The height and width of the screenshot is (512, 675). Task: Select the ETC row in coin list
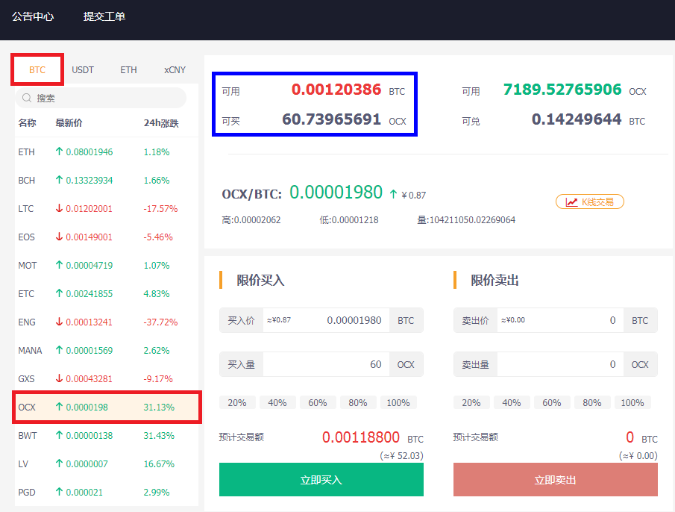tap(107, 293)
